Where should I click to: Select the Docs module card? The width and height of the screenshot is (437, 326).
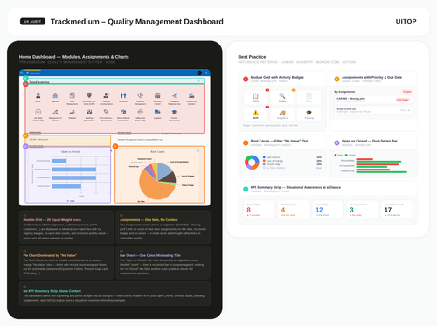309,97
